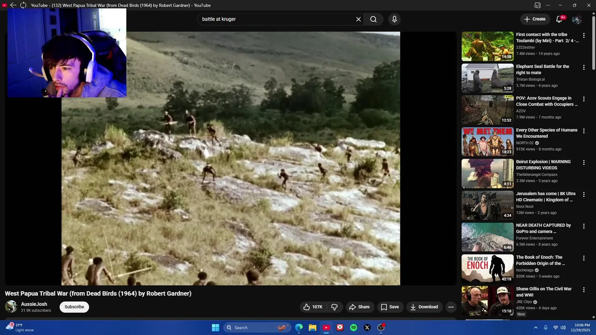Screen dimensions: 596x335
Task: Like the video (107K)
Action: coord(312,307)
